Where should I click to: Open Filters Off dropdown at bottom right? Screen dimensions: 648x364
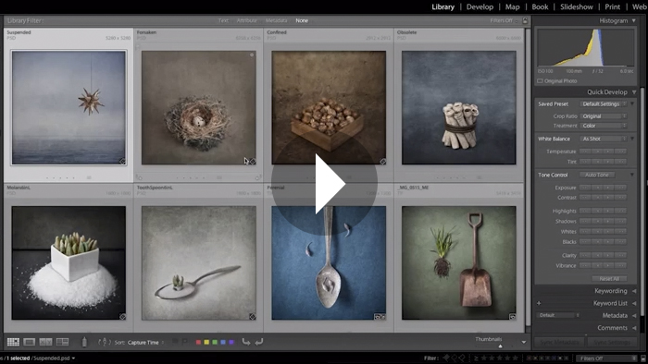pyautogui.click(x=606, y=358)
